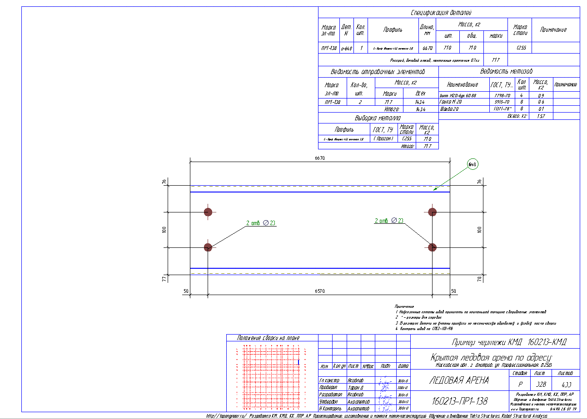Select the lower-right bolt hole circle

[432, 247]
